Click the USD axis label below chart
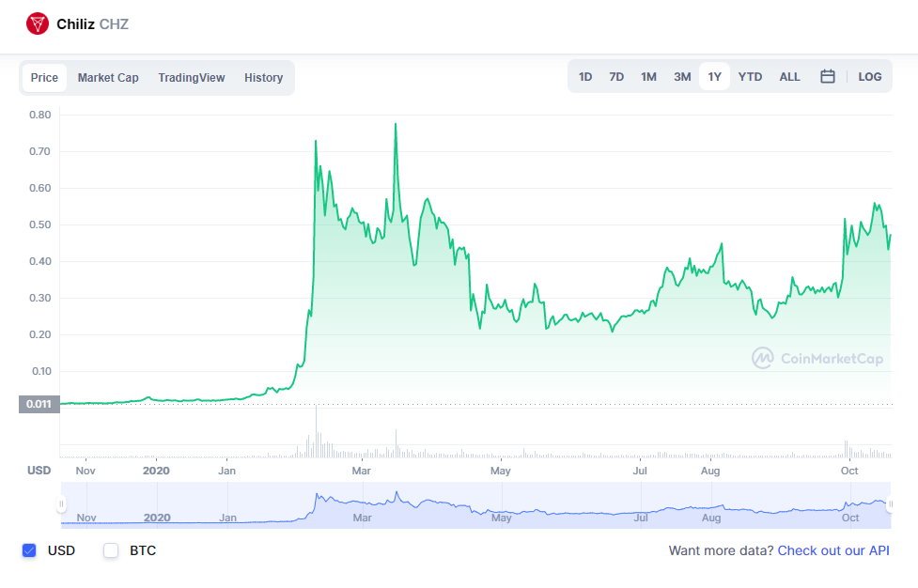Screen dimensions: 918x588 point(39,471)
